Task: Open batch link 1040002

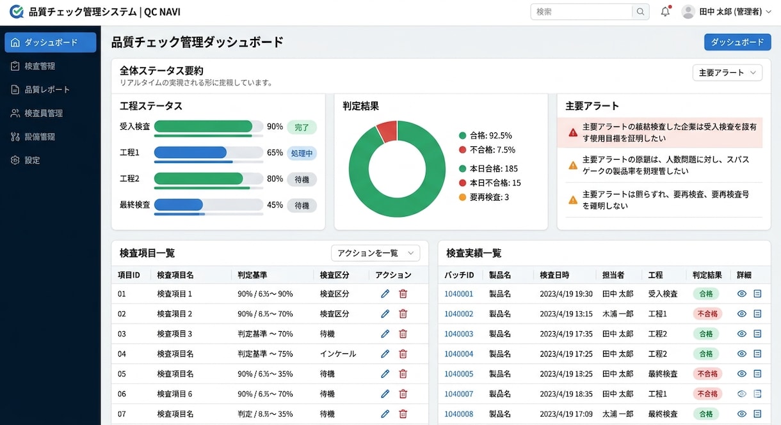Action: 459,314
